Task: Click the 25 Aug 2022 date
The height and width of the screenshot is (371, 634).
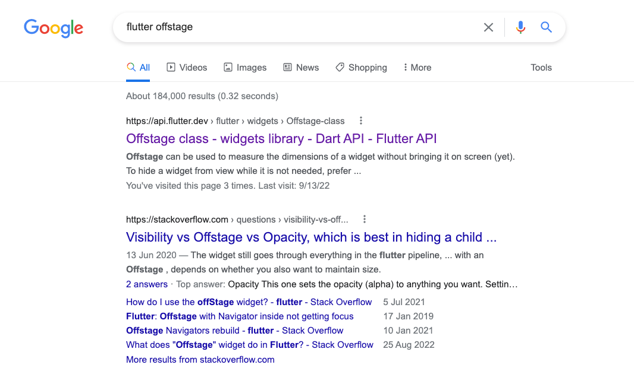Action: [409, 345]
